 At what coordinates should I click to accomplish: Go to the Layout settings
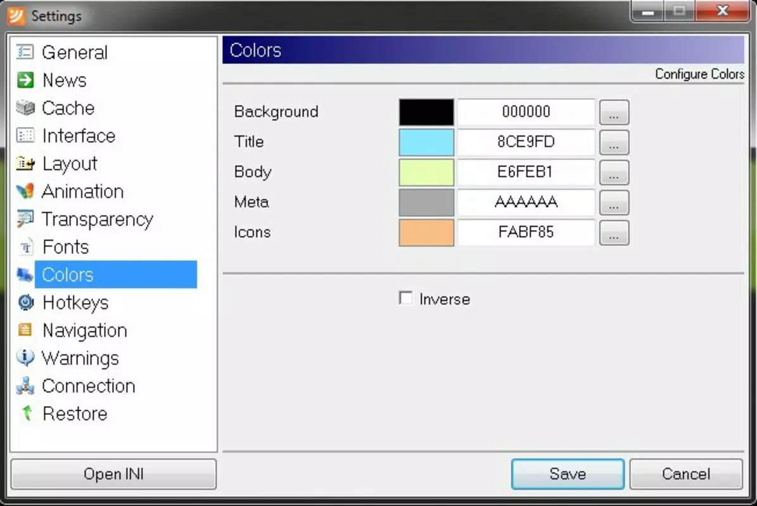[70, 164]
